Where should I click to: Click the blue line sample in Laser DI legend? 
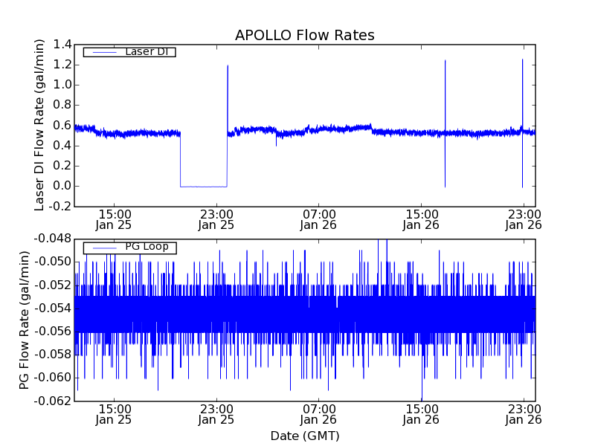pos(105,52)
